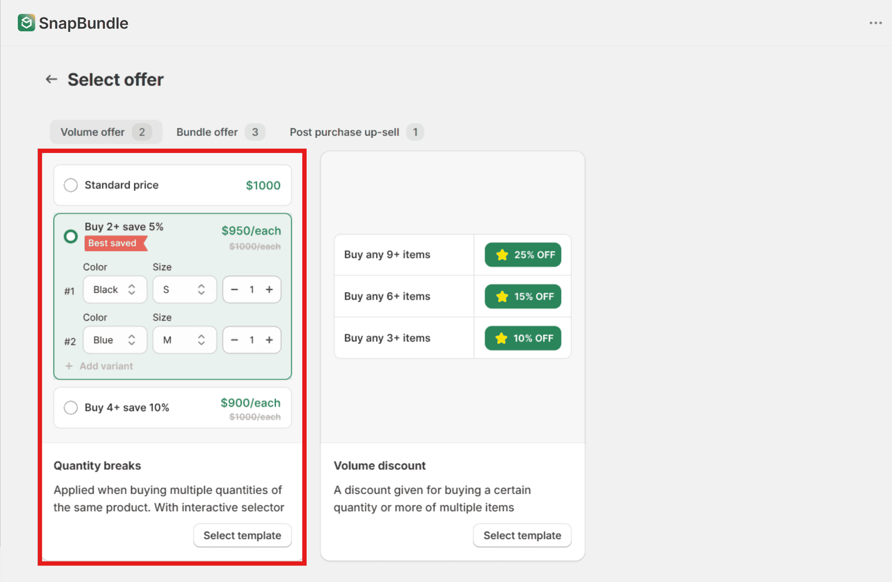Click the Buy any 9+ items row text
892x582 pixels.
(387, 255)
